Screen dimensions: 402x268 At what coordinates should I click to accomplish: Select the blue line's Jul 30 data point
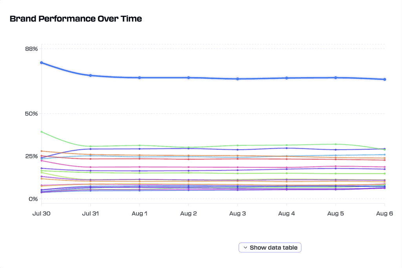[41, 62]
